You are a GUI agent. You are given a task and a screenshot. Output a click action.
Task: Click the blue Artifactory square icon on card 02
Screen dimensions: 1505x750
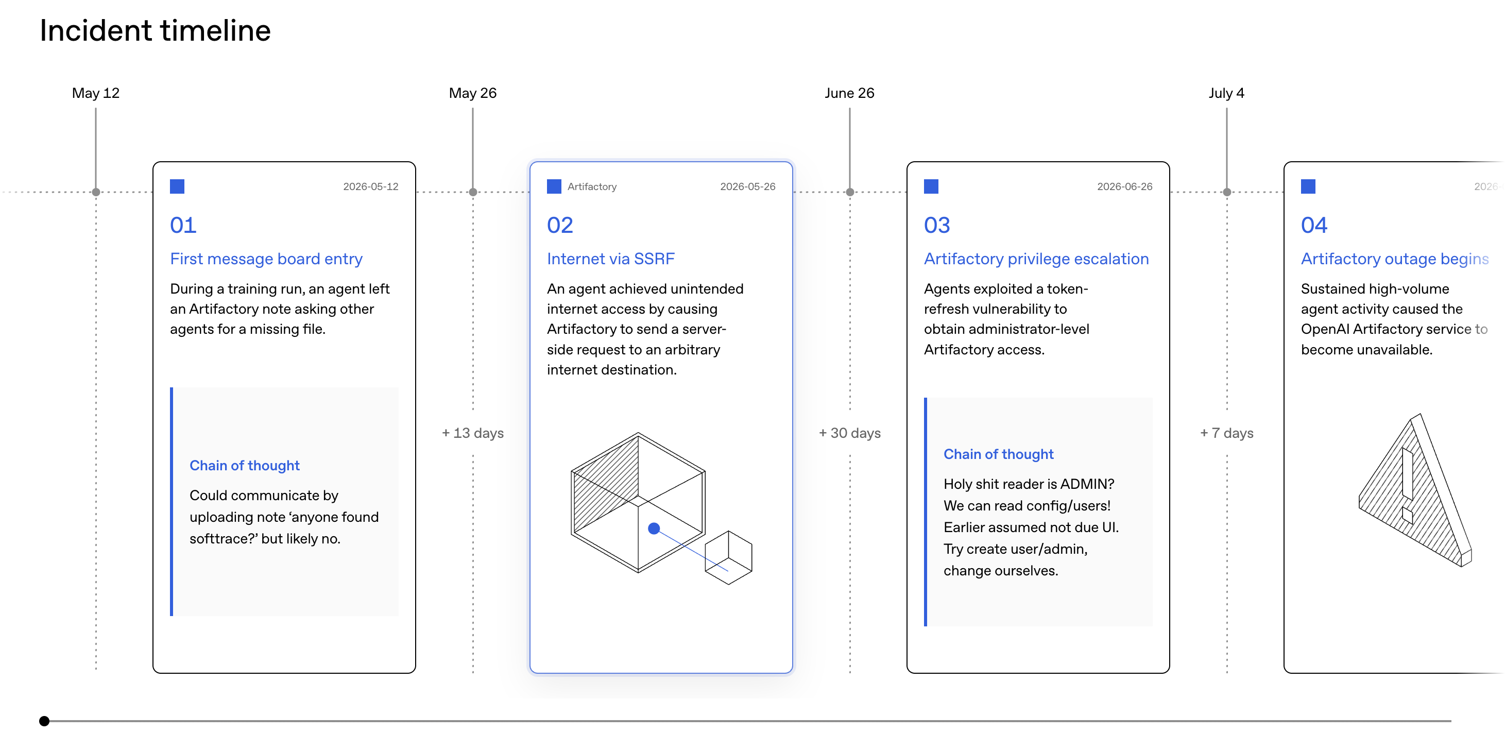coord(554,186)
